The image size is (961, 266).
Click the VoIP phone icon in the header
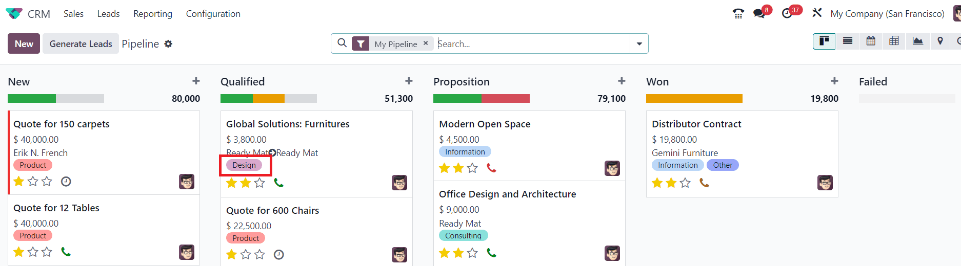click(x=738, y=14)
